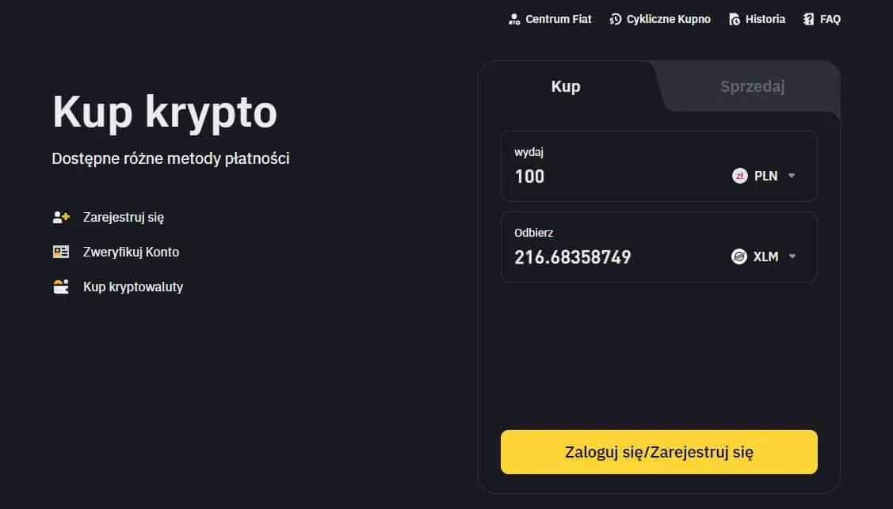Select the Kup tab

[565, 87]
